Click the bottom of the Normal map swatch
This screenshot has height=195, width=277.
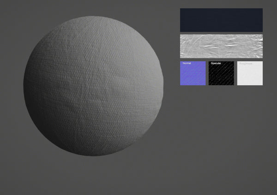193,82
